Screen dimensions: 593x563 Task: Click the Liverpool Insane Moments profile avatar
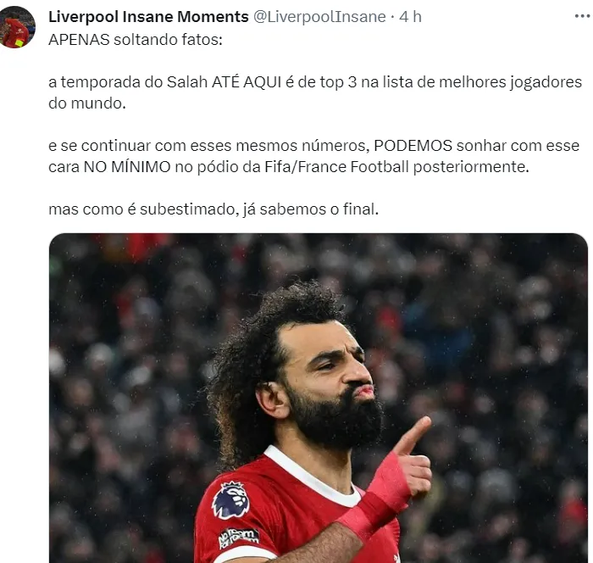(17, 26)
